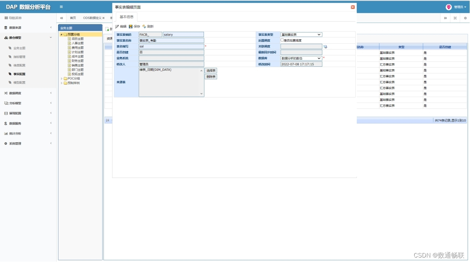470x262 pixels.
Task: Click the 项目主题 document icon
Action: click(69, 39)
